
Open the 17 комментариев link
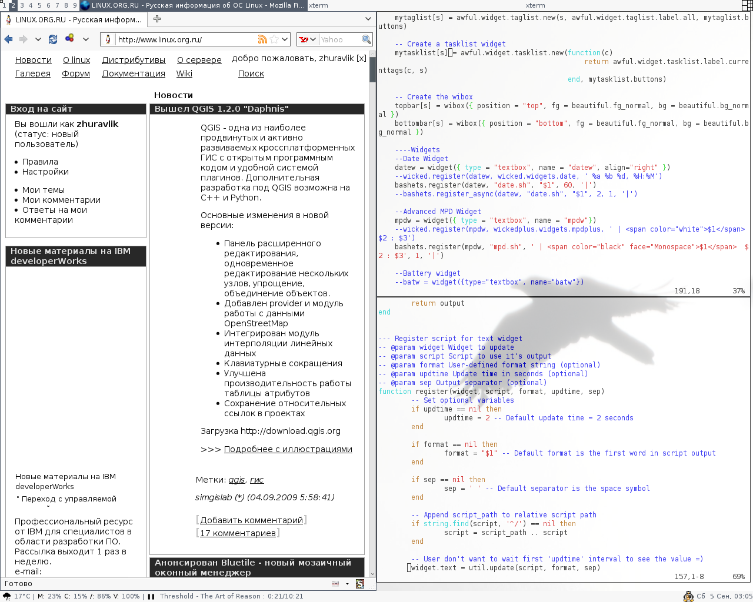238,533
